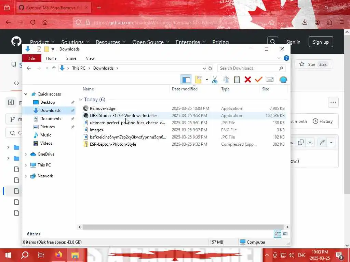Open History link on GitHub page

click(x=323, y=121)
